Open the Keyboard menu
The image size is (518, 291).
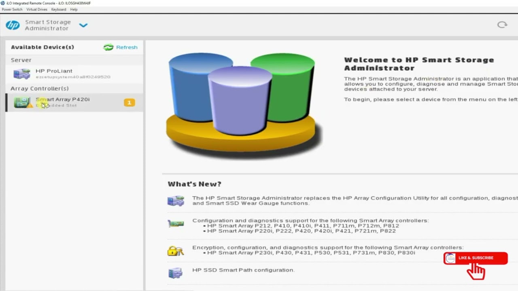pyautogui.click(x=59, y=9)
